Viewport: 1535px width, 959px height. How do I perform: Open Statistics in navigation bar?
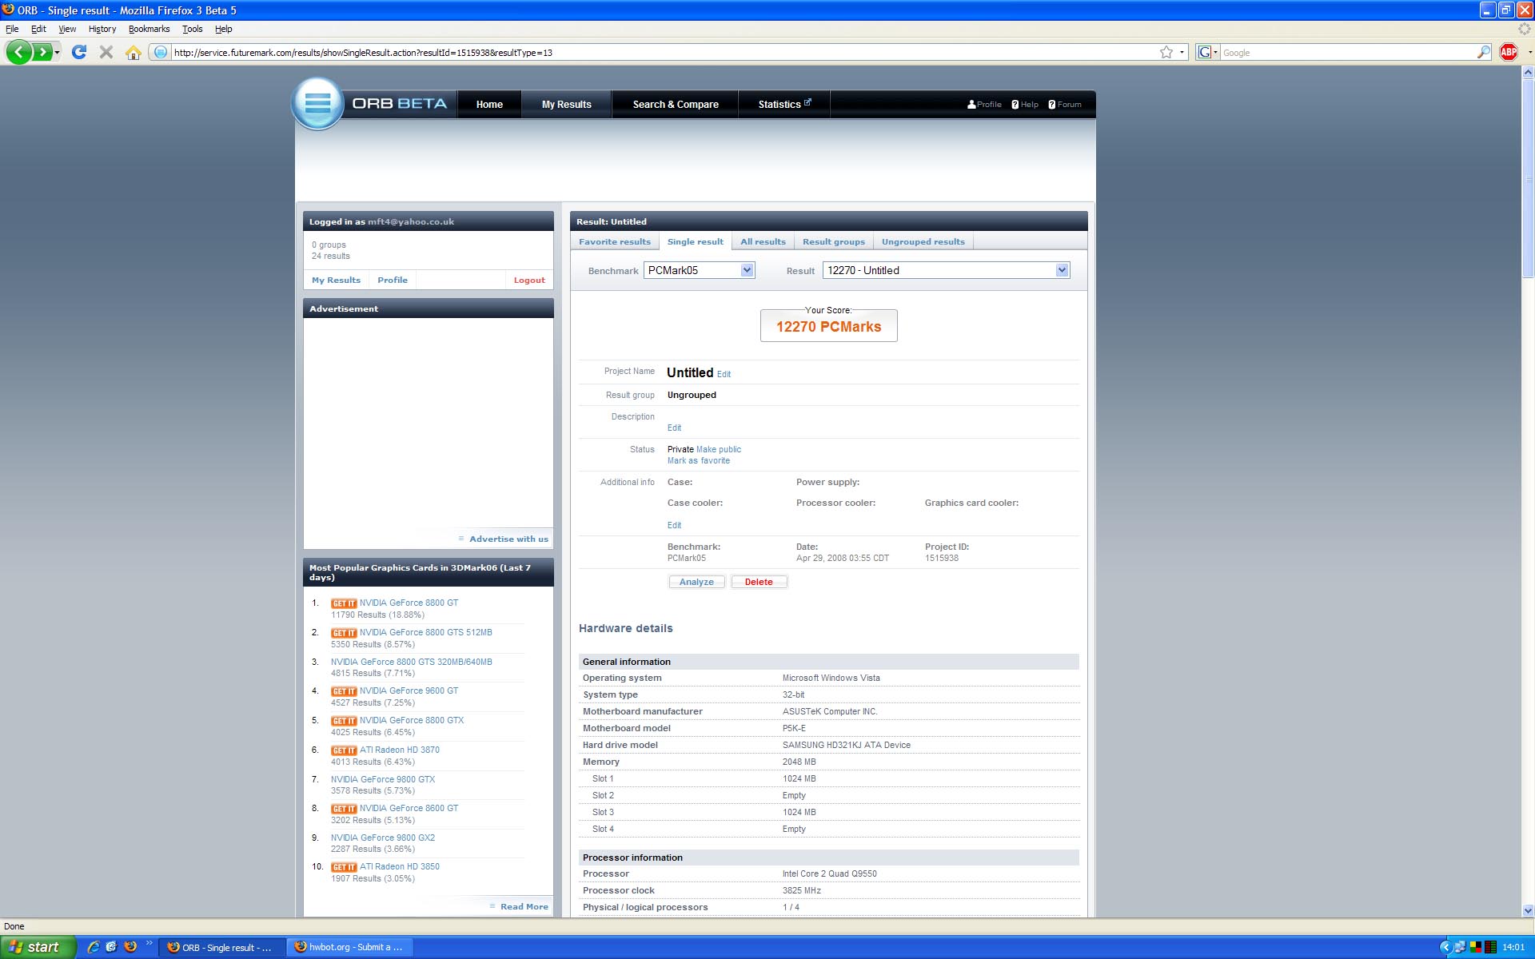pos(784,105)
